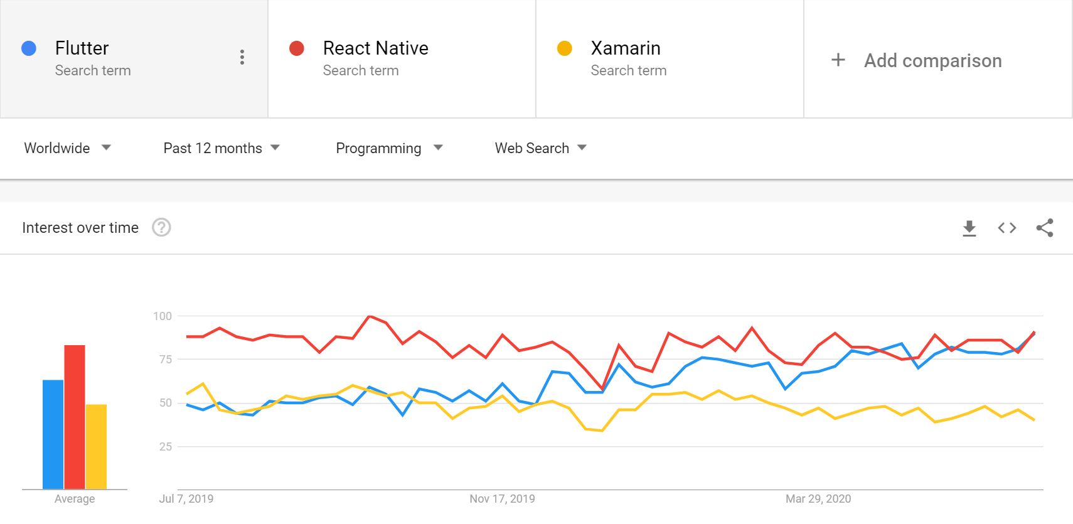The width and height of the screenshot is (1073, 524).
Task: Click the red React Native dot
Action: 297,48
